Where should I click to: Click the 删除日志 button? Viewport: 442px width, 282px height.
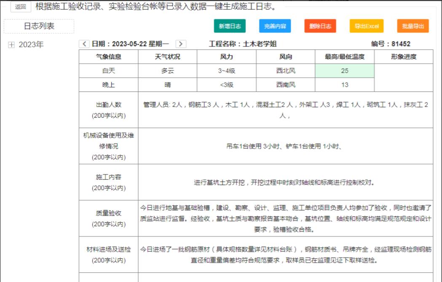point(321,25)
